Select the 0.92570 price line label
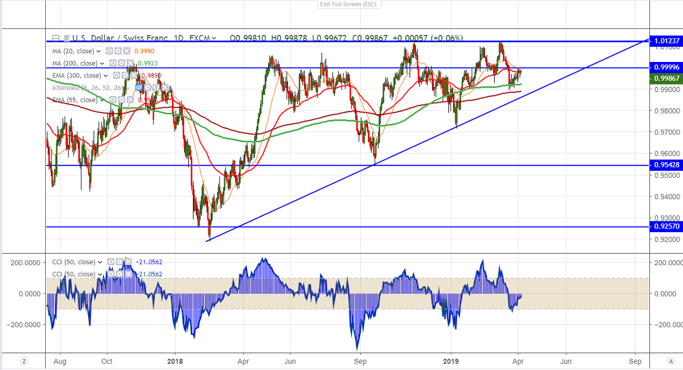683x370 pixels. point(666,226)
